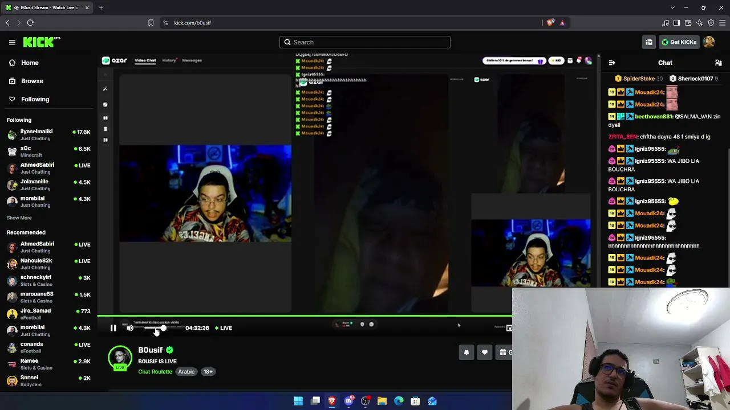Open chat user list icon
Screen dimensions: 730x410
tap(719, 63)
